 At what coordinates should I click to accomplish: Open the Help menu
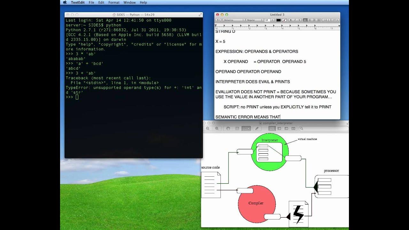[x=143, y=2]
